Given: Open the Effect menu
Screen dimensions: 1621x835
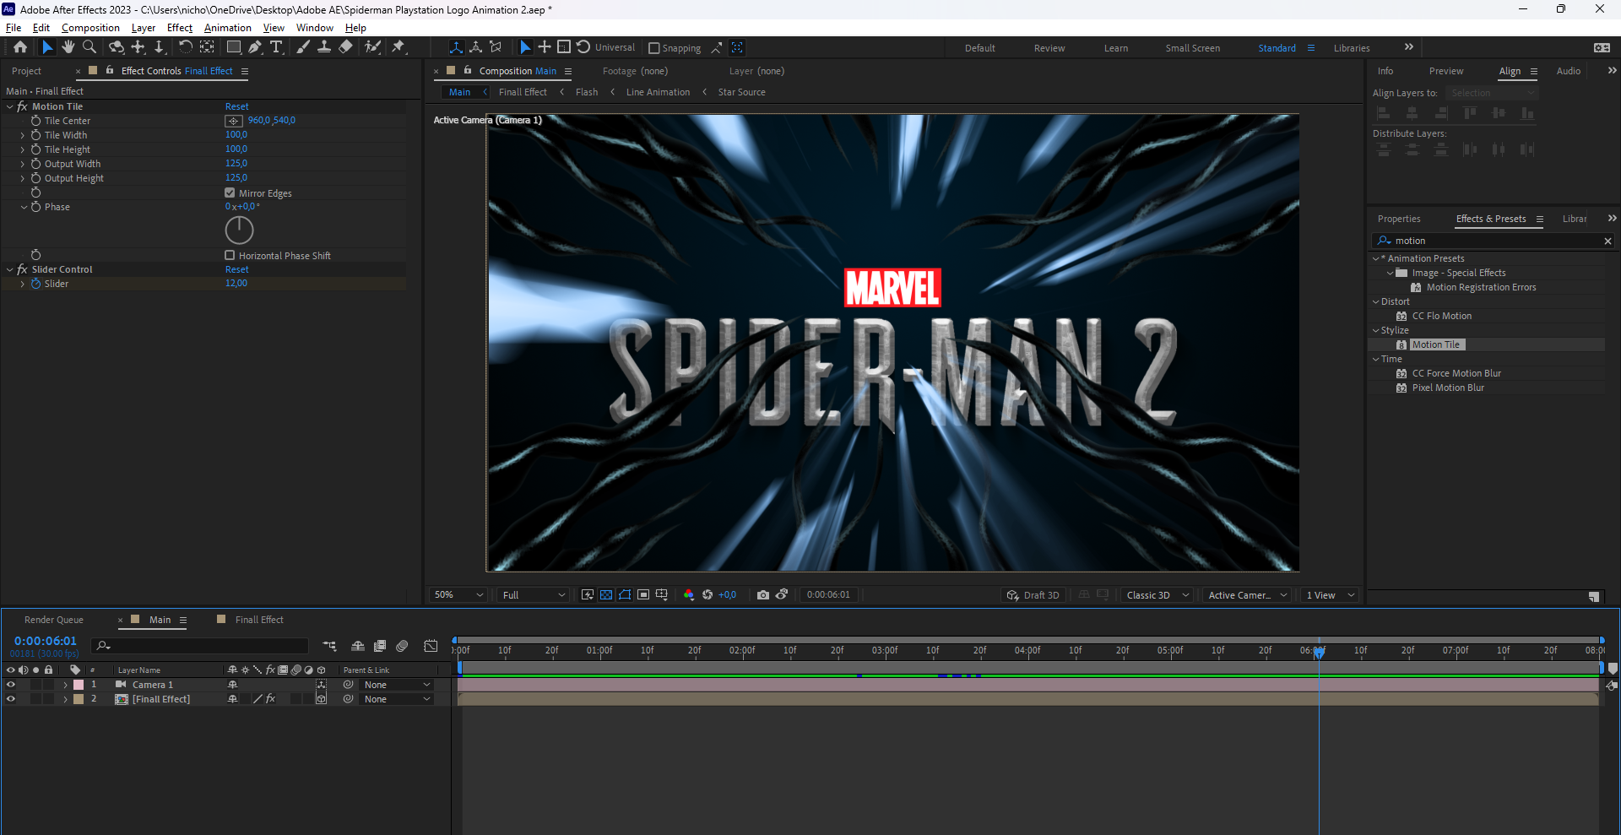Looking at the screenshot, I should pyautogui.click(x=180, y=28).
